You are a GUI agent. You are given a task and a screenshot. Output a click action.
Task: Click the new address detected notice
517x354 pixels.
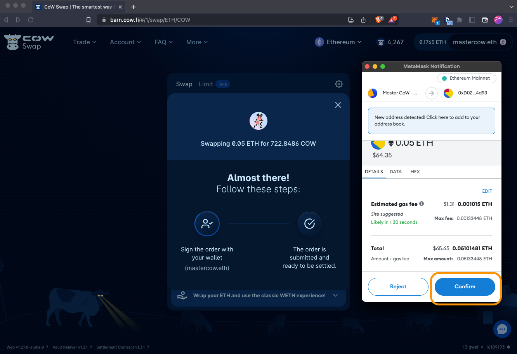[x=431, y=120]
